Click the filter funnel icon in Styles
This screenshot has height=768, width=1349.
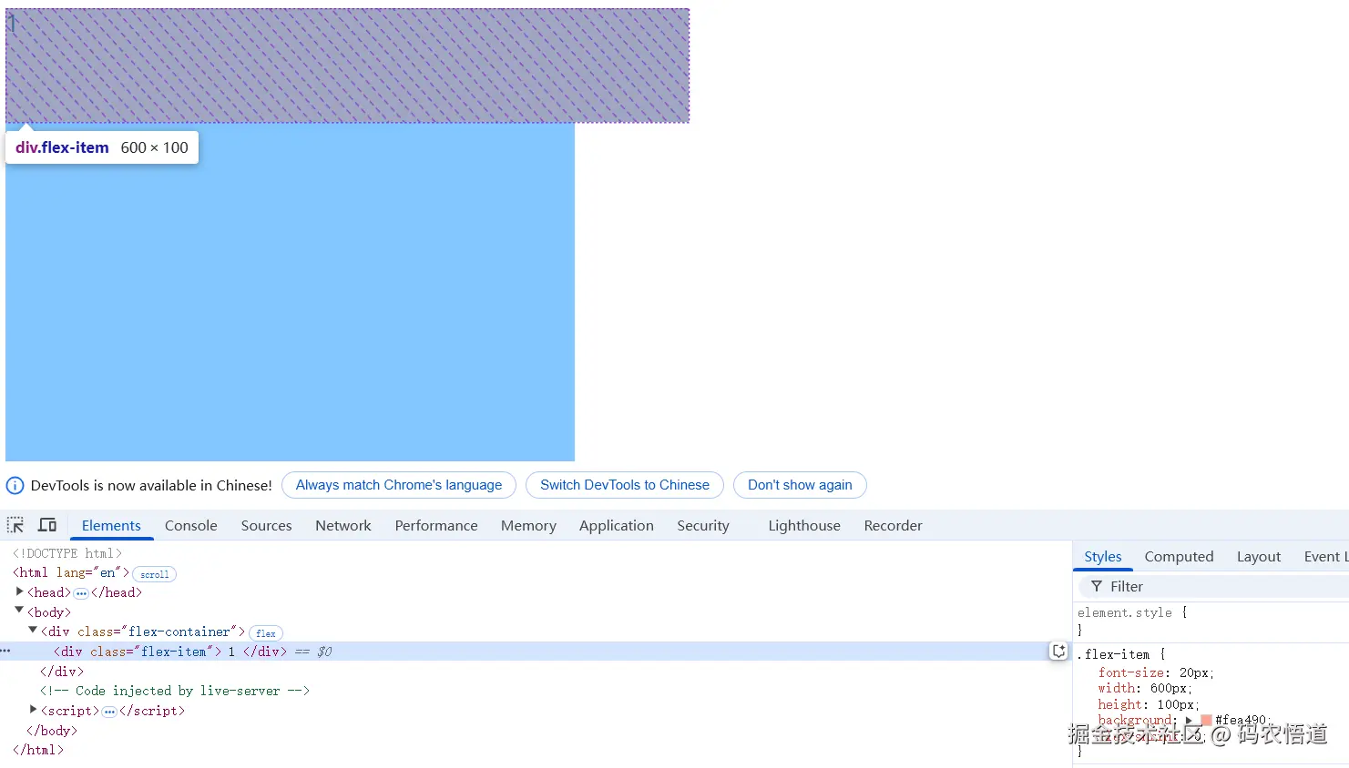tap(1097, 587)
